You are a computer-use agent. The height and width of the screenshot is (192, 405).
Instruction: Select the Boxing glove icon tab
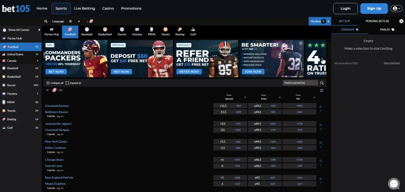coord(180,32)
